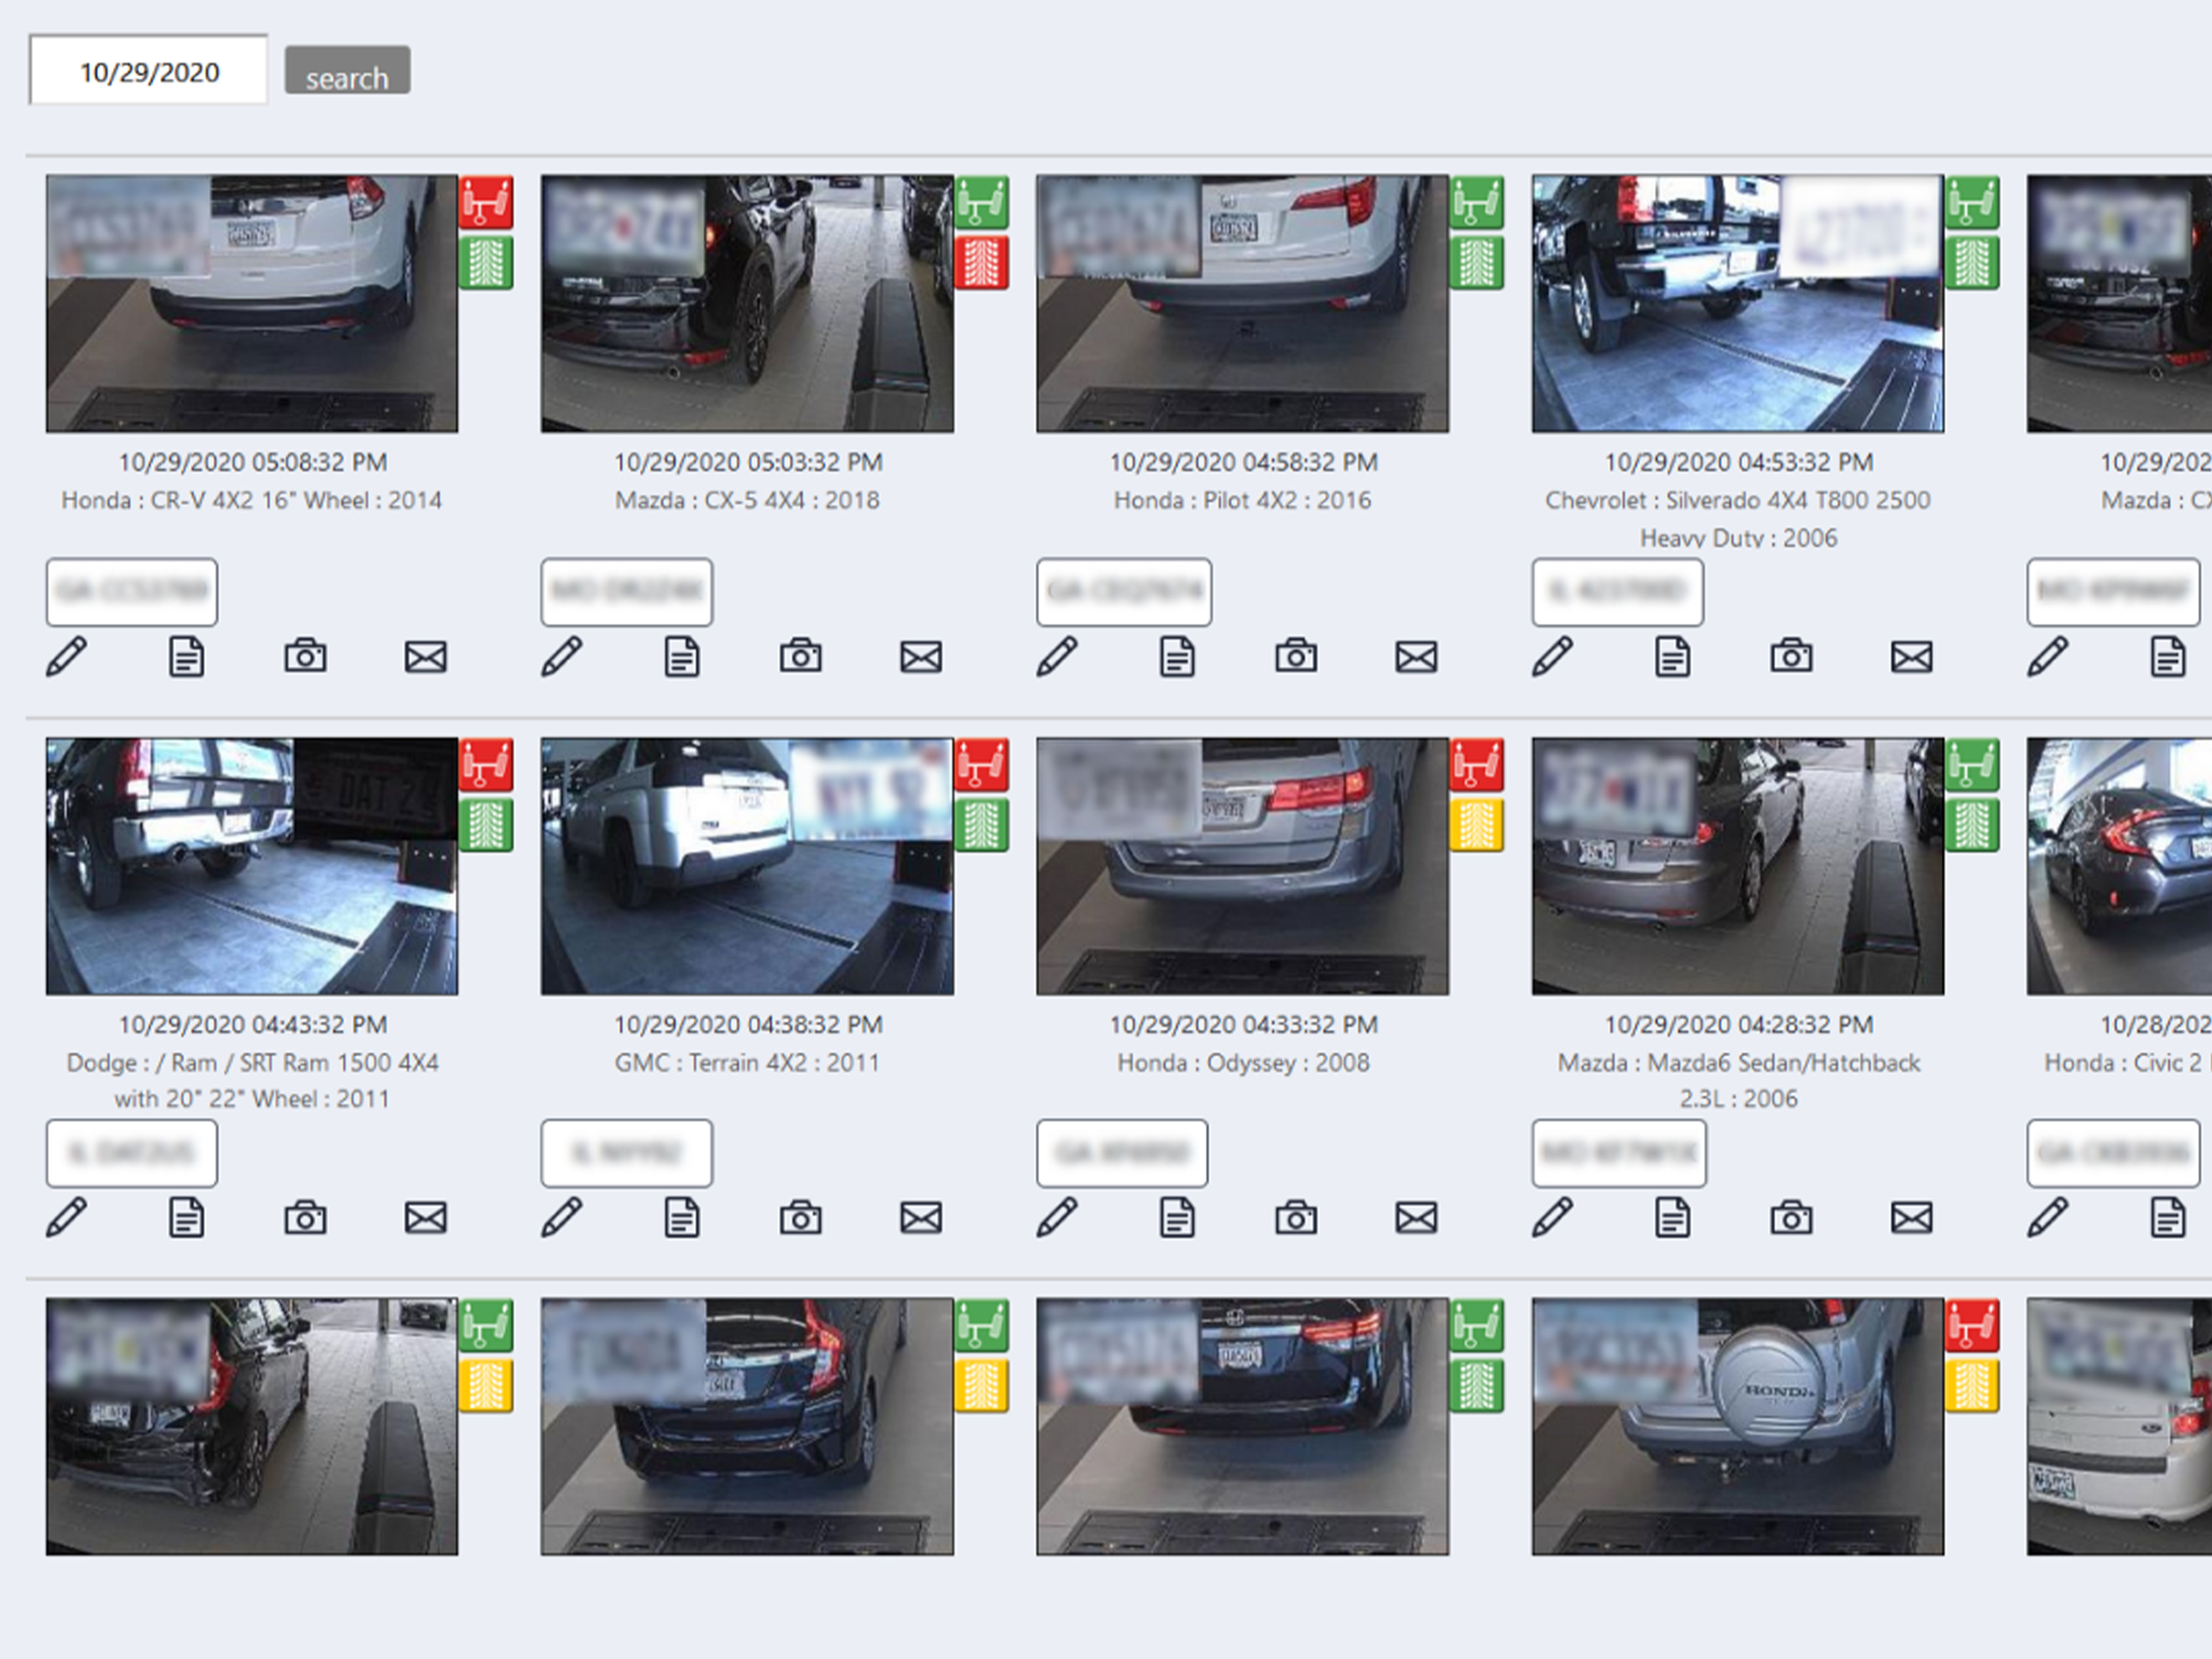Email the Chevrolet Silverado 2006 report
Screen dimensions: 2212x1659
pos(1912,657)
